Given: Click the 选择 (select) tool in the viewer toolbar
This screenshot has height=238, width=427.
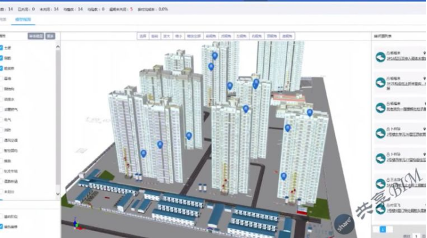Looking at the screenshot, I should coord(143,36).
